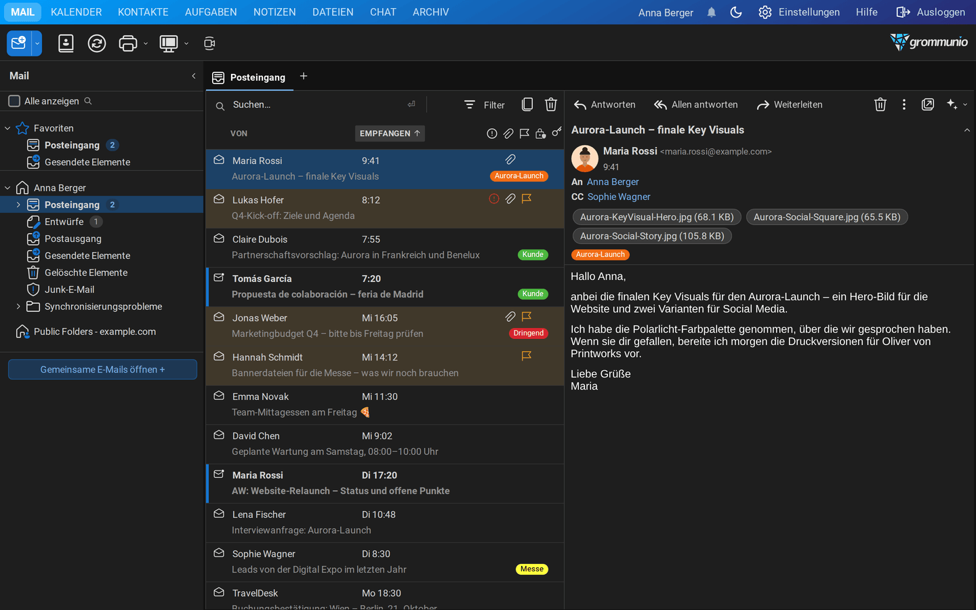Collapse the Mail side panel
Image resolution: width=976 pixels, height=610 pixels.
(194, 76)
